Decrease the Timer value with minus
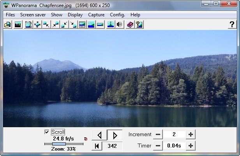 (158, 146)
